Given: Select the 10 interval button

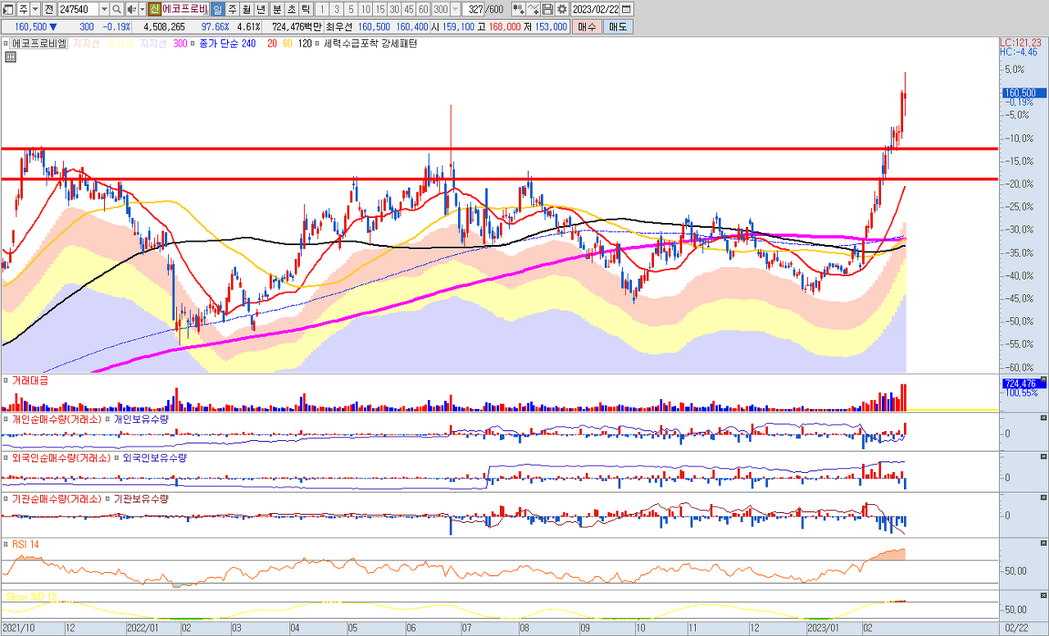Looking at the screenshot, I should coord(366,9).
